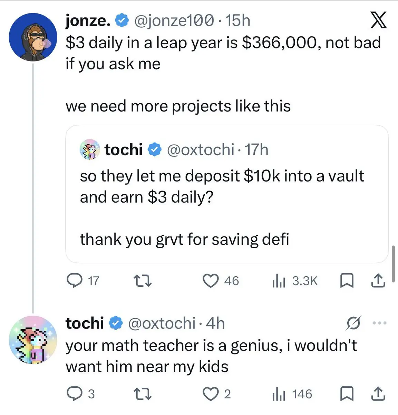Open reply thread on tochi's reply
The width and height of the screenshot is (398, 415).
73,394
